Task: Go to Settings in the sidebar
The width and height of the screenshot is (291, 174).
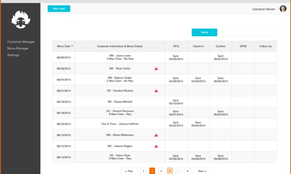Action: (x=13, y=55)
